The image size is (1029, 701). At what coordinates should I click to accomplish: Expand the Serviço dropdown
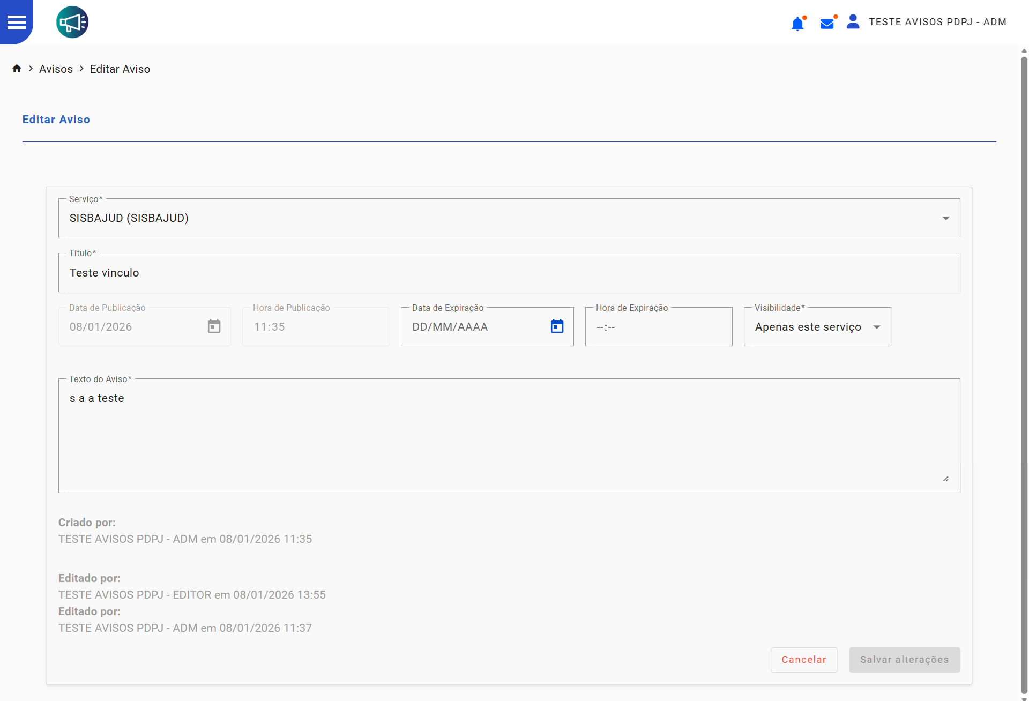[945, 218]
